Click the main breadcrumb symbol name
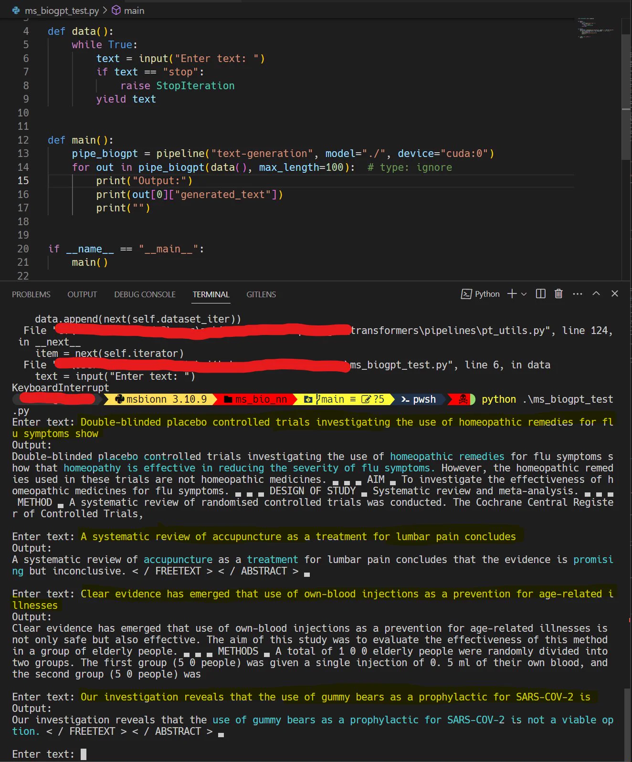632x762 pixels. (134, 10)
